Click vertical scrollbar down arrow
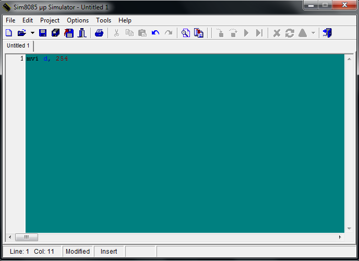Viewport: 359px width, 261px height. tap(349, 229)
